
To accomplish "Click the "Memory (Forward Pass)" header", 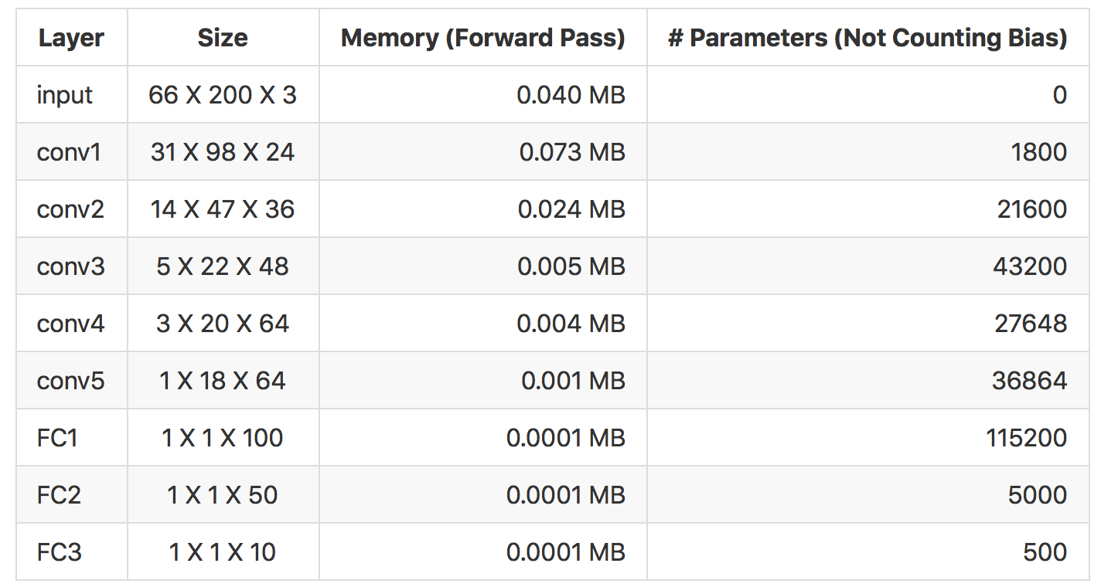I will (482, 38).
